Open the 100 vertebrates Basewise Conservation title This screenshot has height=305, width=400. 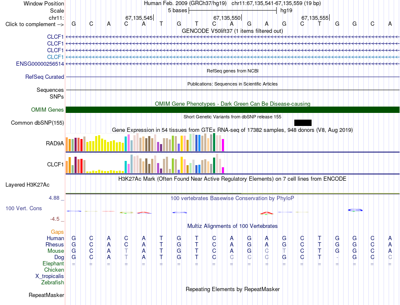pyautogui.click(x=232, y=198)
